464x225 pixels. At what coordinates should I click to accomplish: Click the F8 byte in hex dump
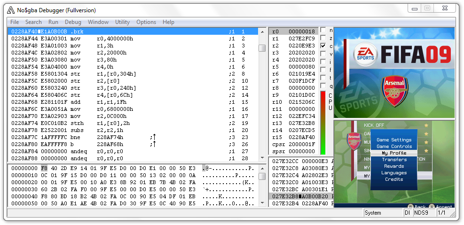[44, 168]
